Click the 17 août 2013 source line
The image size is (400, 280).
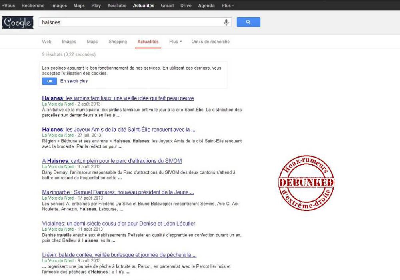(72, 198)
